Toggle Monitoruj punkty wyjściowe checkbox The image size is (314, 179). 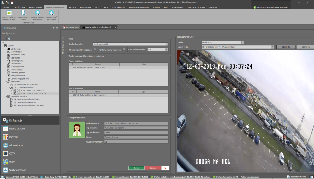click(x=124, y=49)
